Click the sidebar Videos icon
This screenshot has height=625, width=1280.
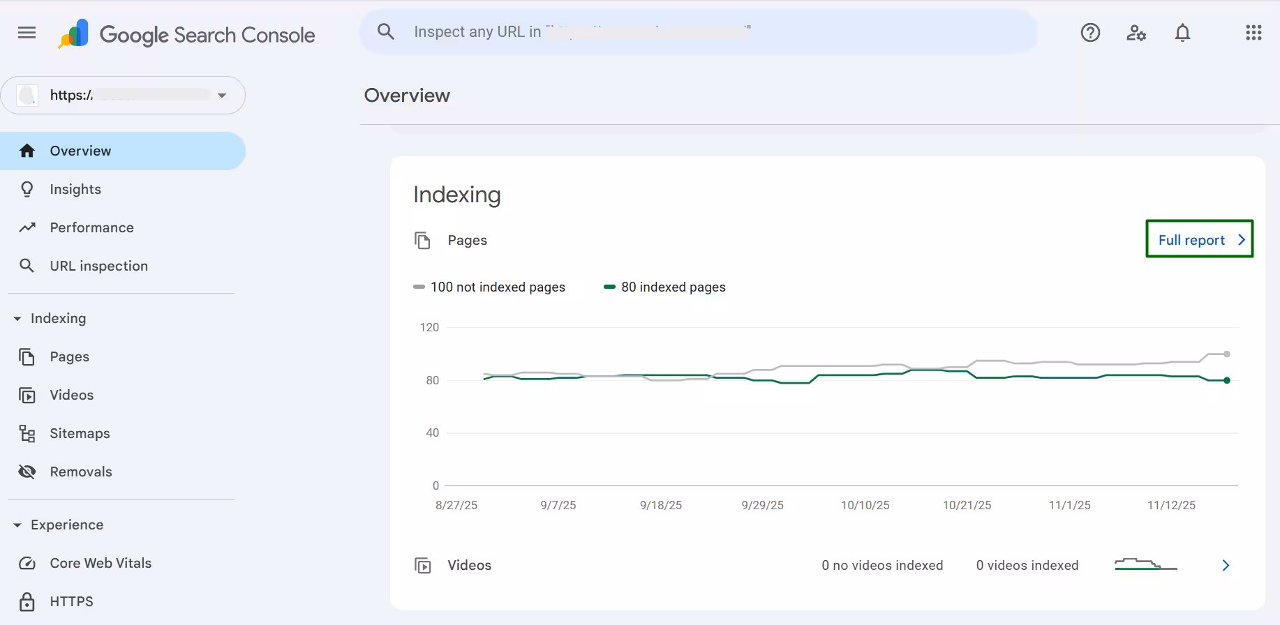point(27,395)
